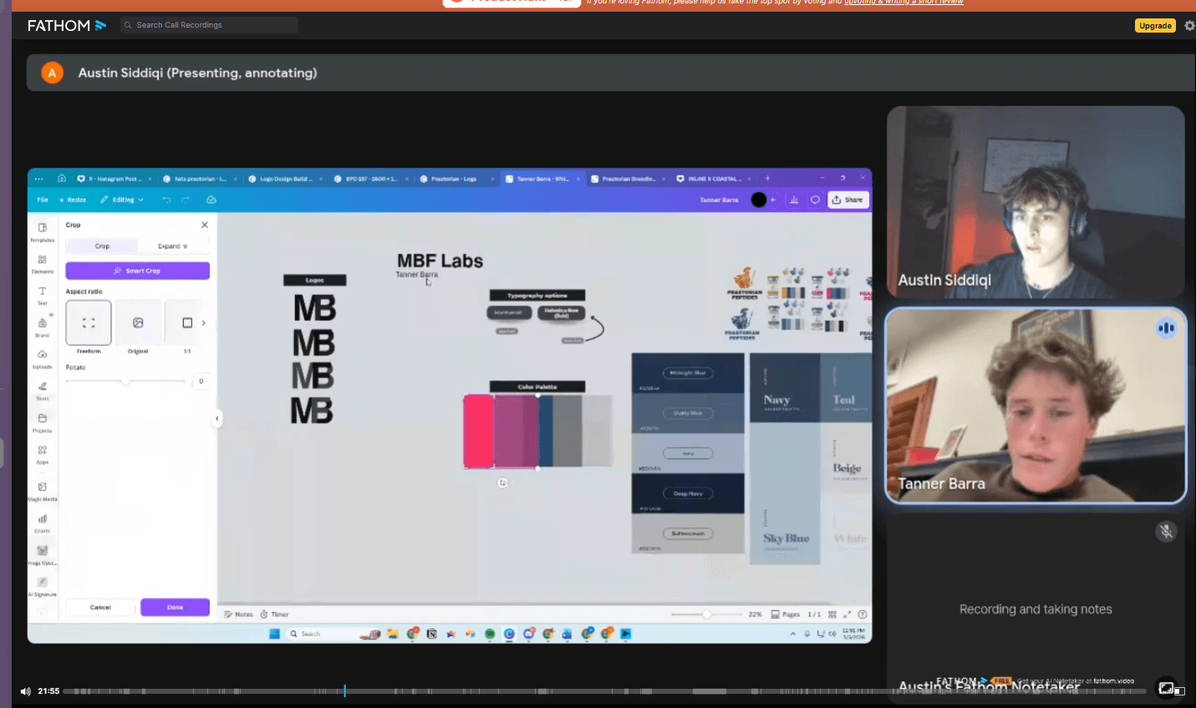1196x708 pixels.
Task: Search in Search Call Recordings field
Action: [209, 25]
